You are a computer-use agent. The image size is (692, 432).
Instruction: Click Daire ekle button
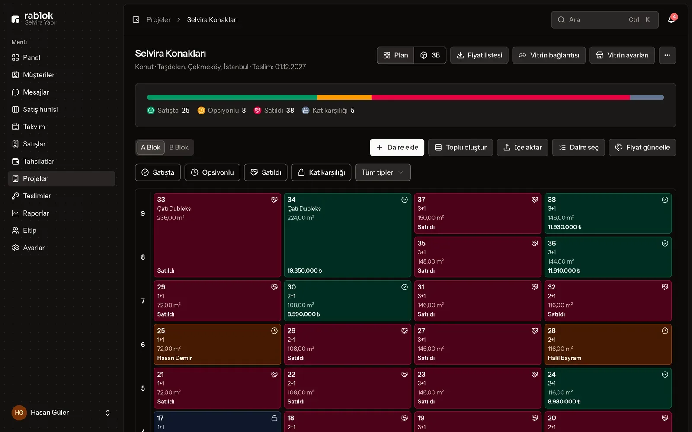tap(397, 147)
